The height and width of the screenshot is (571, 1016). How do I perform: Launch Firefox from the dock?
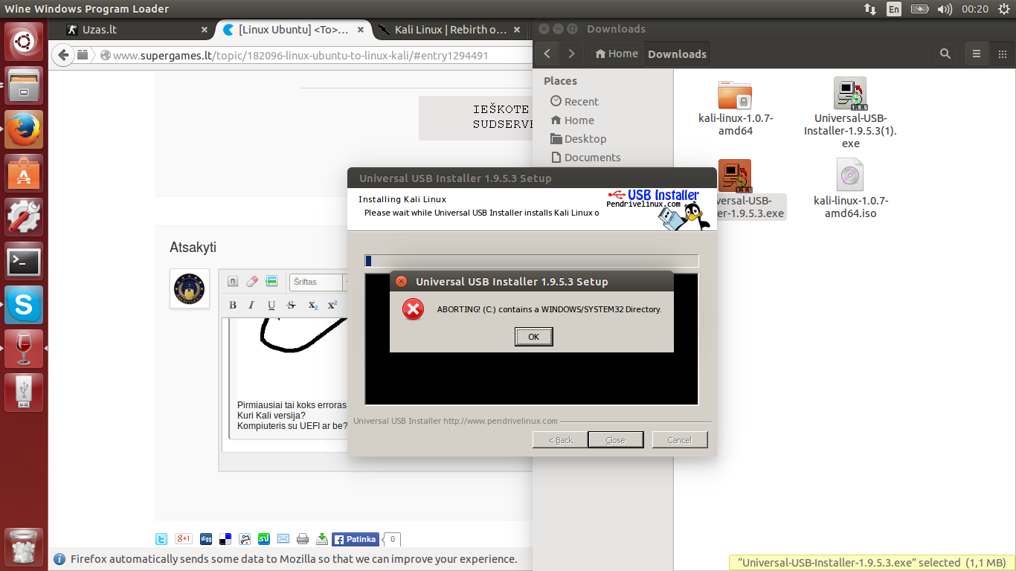pos(25,129)
